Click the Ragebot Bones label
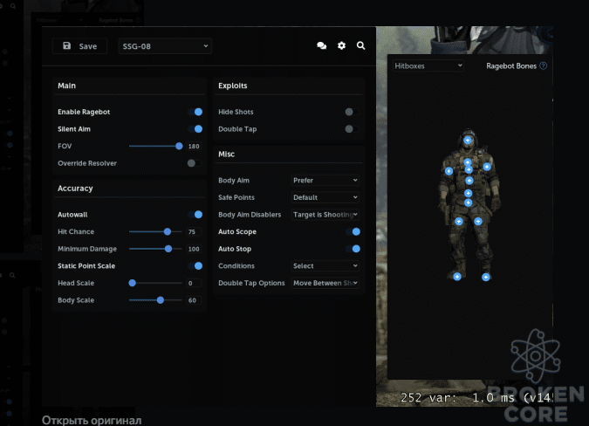589x426 pixels. [511, 65]
